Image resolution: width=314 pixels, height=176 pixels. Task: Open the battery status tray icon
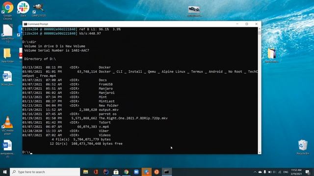point(270,172)
